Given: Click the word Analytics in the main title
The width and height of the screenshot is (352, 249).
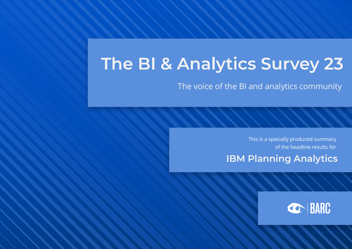Looking at the screenshot, I should tap(216, 64).
